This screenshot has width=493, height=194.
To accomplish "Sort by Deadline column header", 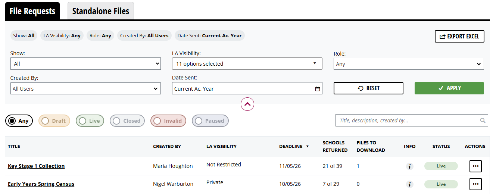I will pyautogui.click(x=294, y=147).
